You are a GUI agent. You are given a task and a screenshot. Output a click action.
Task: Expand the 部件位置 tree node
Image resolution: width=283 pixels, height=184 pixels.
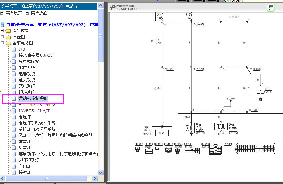point(3,31)
